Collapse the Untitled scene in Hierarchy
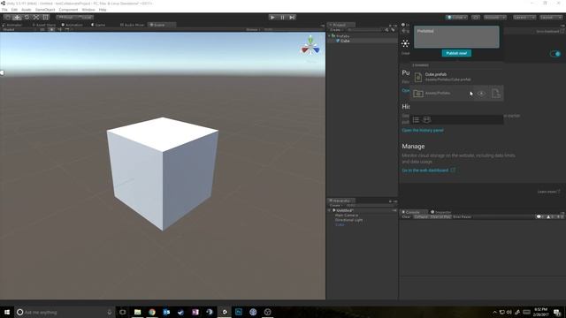The width and height of the screenshot is (566, 318). click(x=329, y=210)
